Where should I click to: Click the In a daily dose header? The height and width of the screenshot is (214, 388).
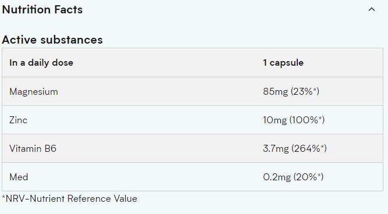click(x=41, y=63)
